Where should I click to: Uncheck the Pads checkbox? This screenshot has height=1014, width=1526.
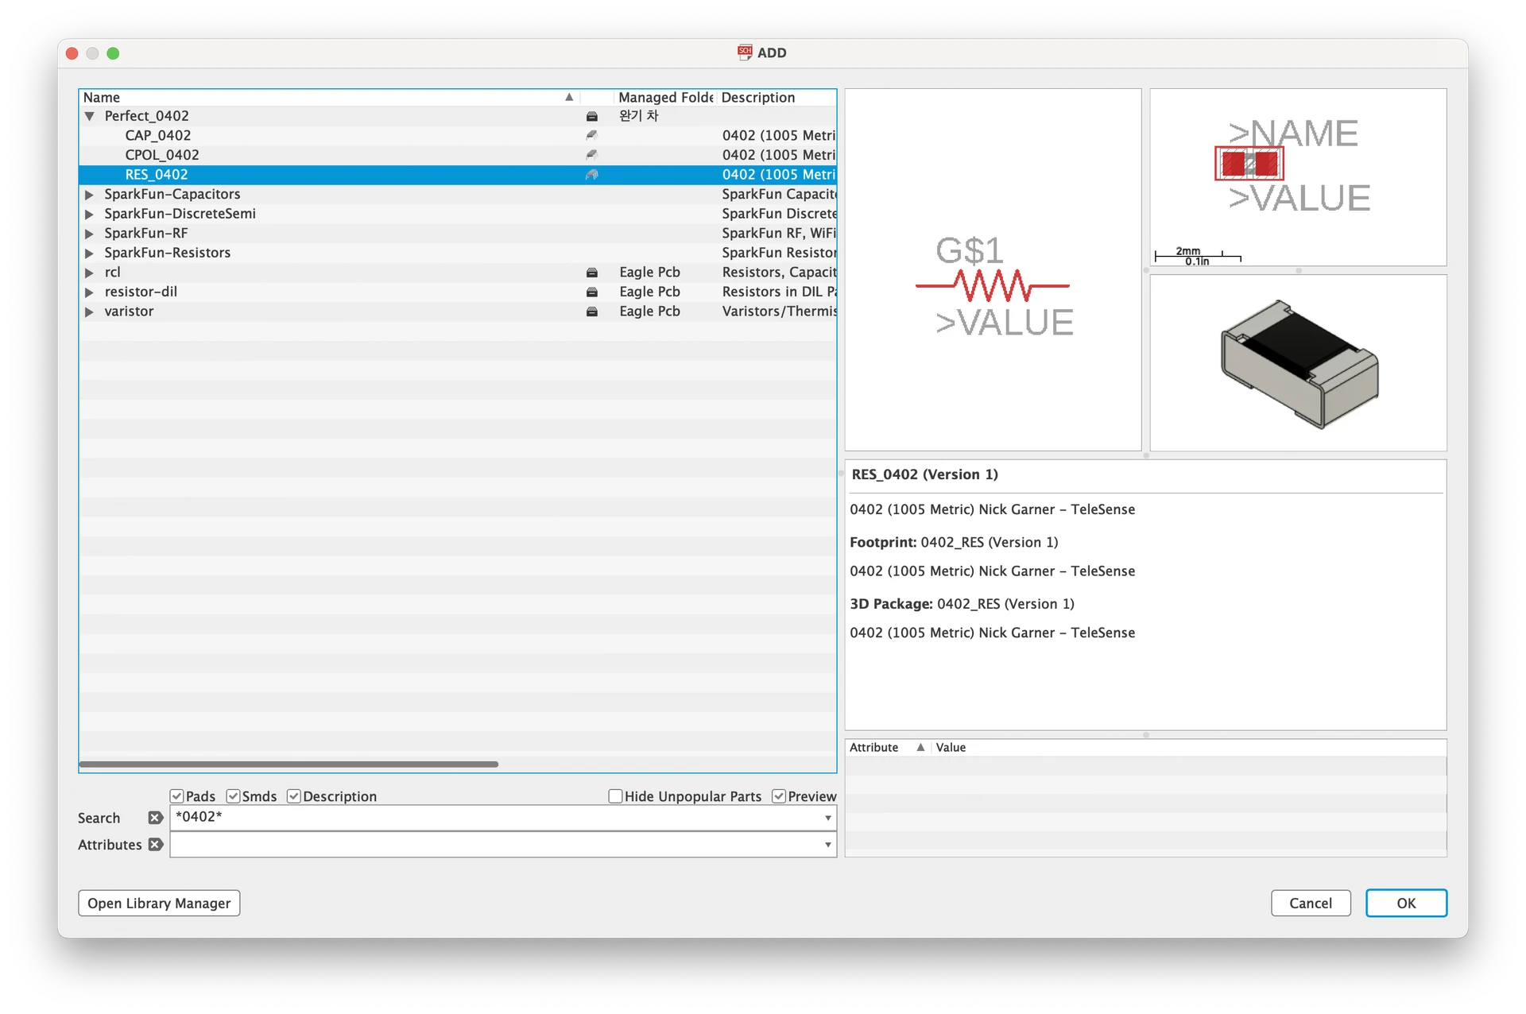(x=177, y=796)
